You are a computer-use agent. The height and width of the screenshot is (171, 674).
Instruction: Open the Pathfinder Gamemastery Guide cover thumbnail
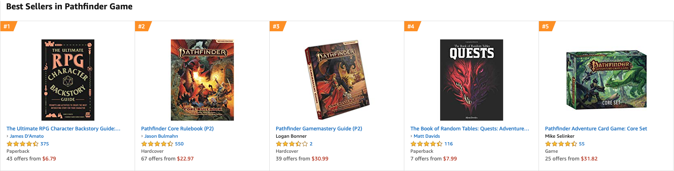point(337,80)
